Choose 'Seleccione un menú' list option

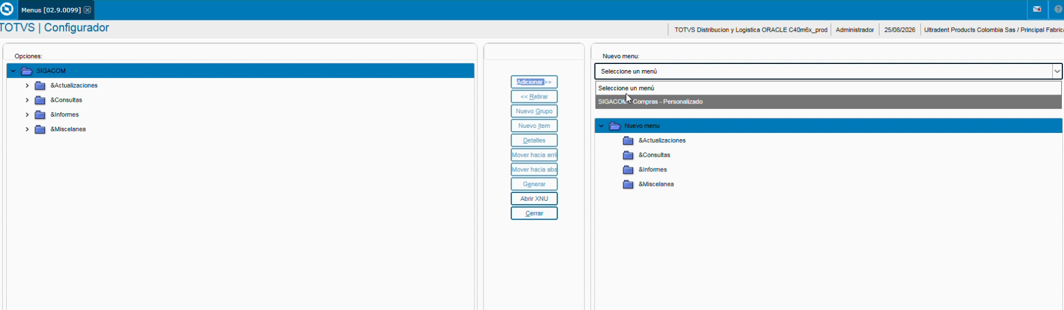tap(828, 88)
